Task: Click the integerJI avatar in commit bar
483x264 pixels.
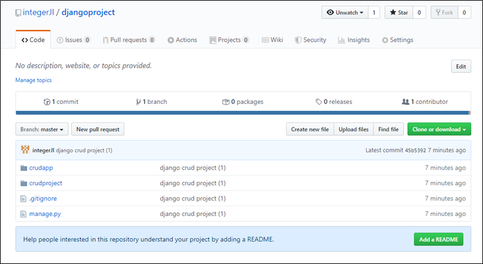Action: 25,150
